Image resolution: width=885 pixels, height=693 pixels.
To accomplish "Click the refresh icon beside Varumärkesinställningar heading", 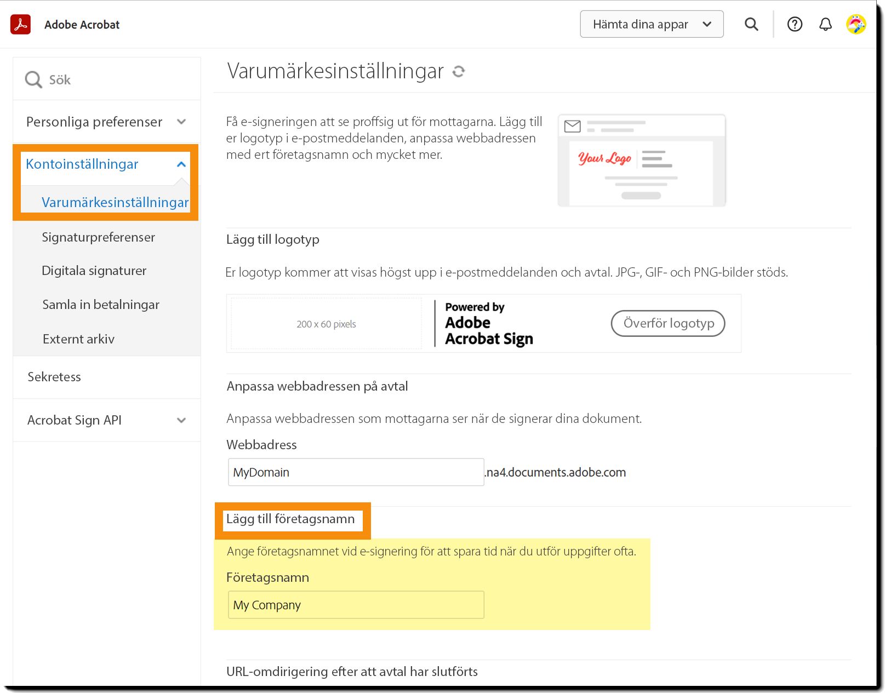I will point(459,71).
